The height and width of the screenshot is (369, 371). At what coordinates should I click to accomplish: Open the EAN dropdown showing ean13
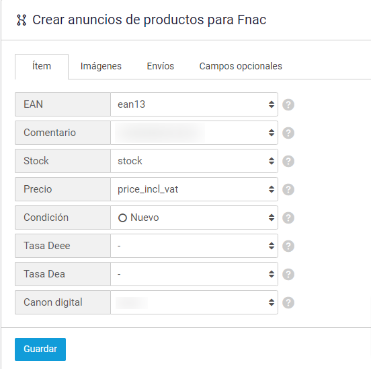(194, 104)
